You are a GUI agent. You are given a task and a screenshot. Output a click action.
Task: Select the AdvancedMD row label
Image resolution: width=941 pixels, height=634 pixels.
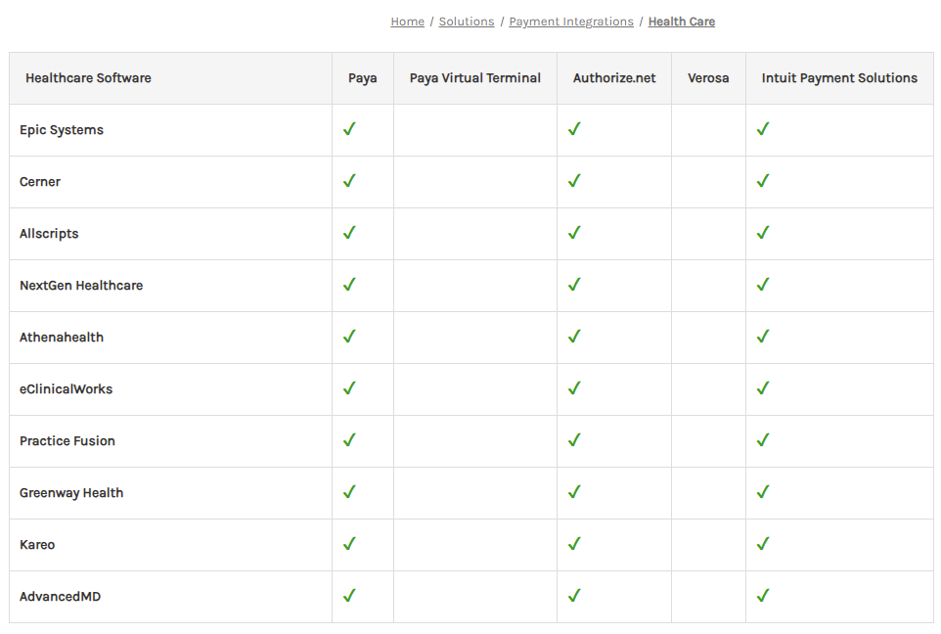(60, 596)
